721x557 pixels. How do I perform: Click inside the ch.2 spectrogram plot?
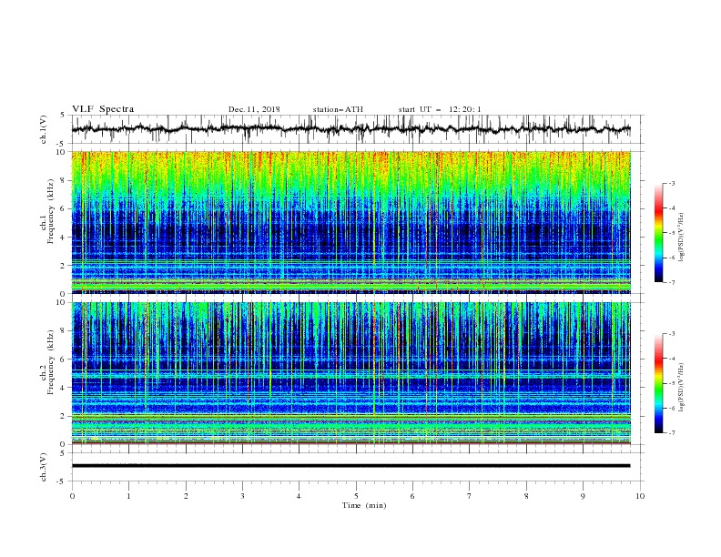click(351, 373)
